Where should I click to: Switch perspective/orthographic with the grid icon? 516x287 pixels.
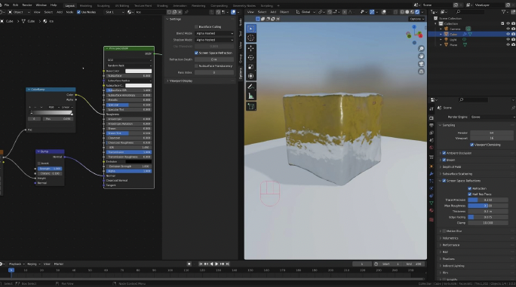pyautogui.click(x=421, y=72)
